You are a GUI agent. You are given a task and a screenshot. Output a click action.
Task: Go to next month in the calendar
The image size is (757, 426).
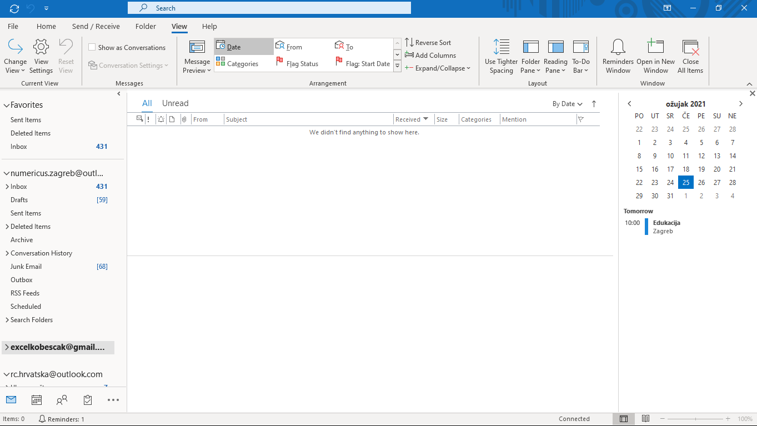(741, 103)
